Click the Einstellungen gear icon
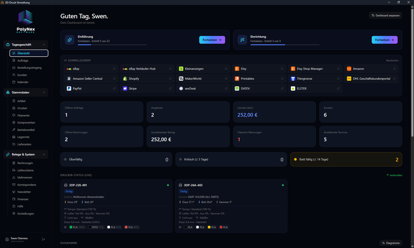 tap(14, 213)
